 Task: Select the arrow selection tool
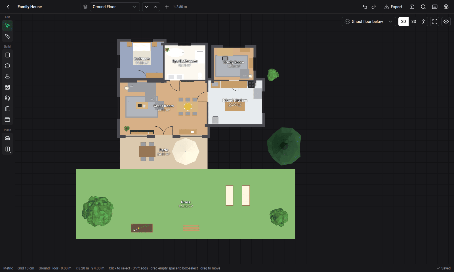(7, 26)
